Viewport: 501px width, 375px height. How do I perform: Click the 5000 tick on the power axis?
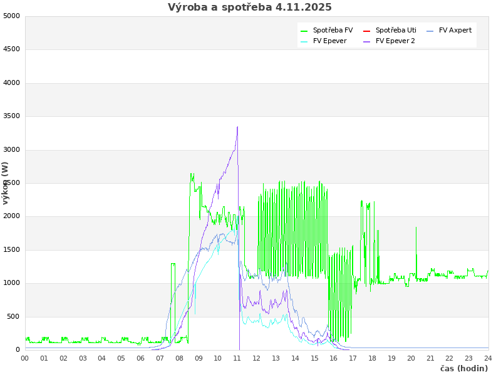point(11,16)
